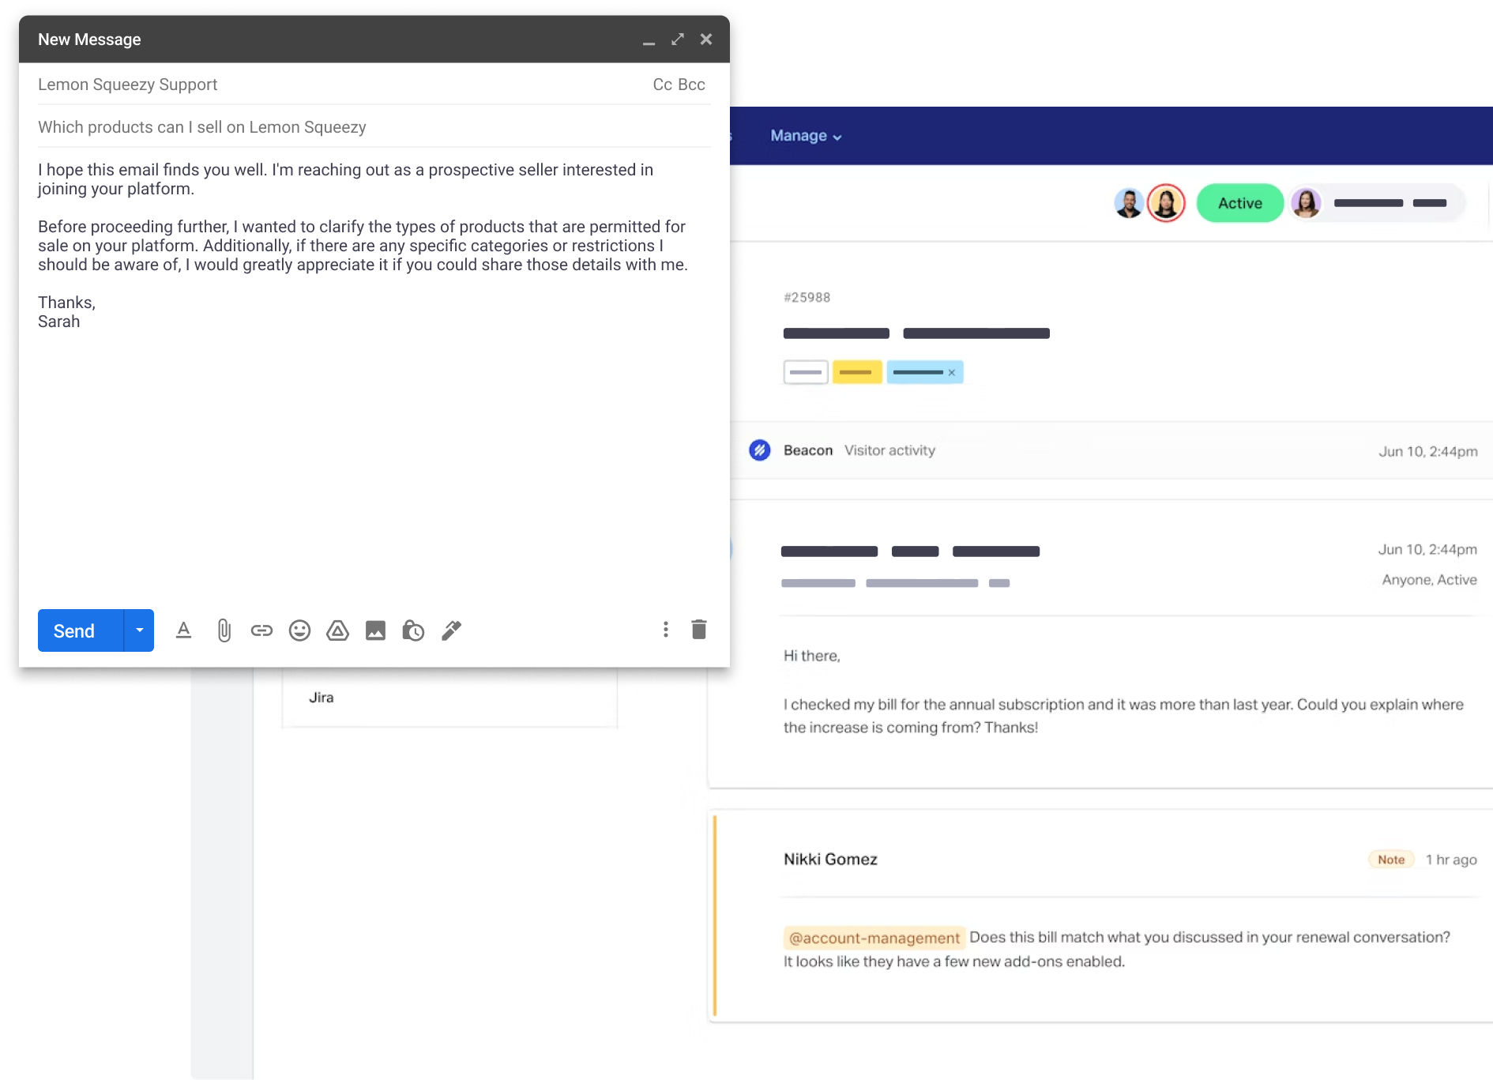The image size is (1493, 1080).
Task: Click the Jira item
Action: pyautogui.click(x=322, y=698)
